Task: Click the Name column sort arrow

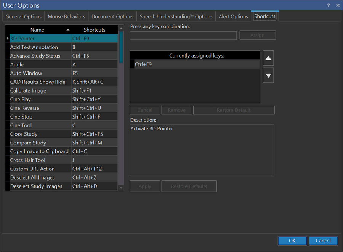Action: [x=68, y=30]
